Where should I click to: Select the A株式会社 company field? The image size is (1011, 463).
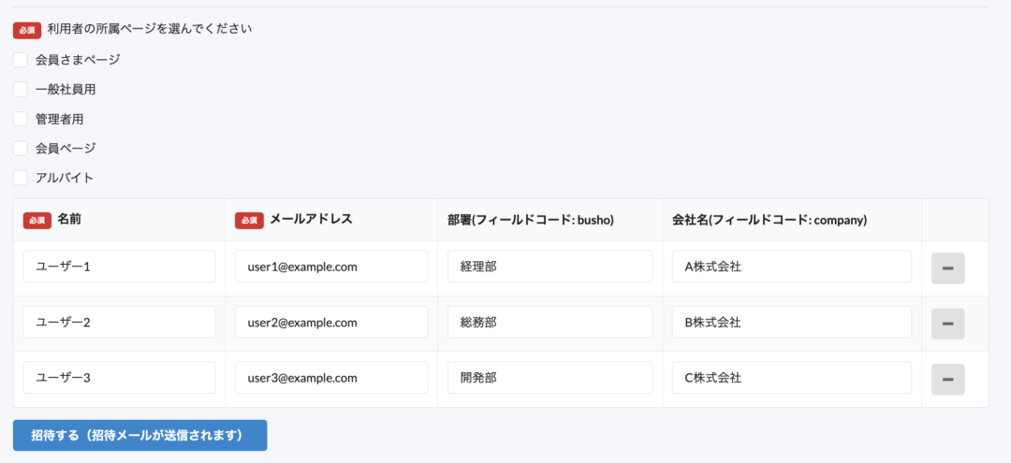pos(792,267)
